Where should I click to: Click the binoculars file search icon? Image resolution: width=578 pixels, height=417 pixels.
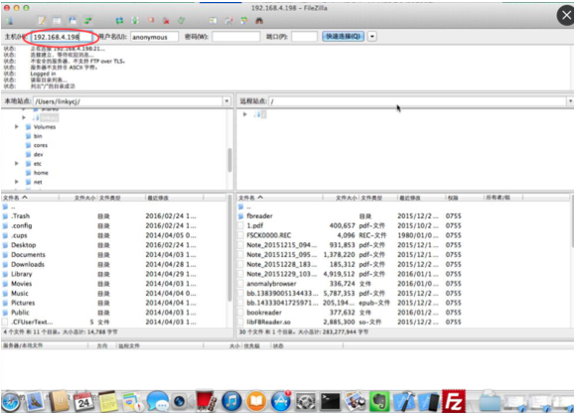(x=259, y=21)
